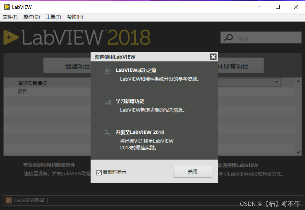Click the upgrade icon beside 升级至LabVIEW 2018
Viewport: 305px width, 210px height.
108,133
